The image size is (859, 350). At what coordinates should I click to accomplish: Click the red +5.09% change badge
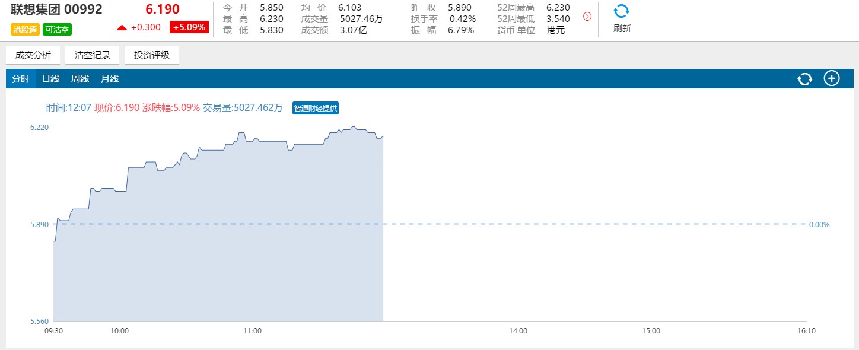pyautogui.click(x=189, y=27)
